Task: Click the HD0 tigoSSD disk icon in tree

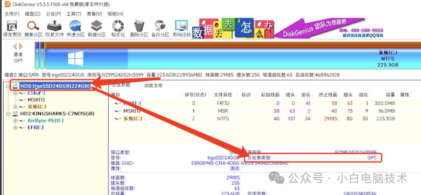Action: click(16, 86)
